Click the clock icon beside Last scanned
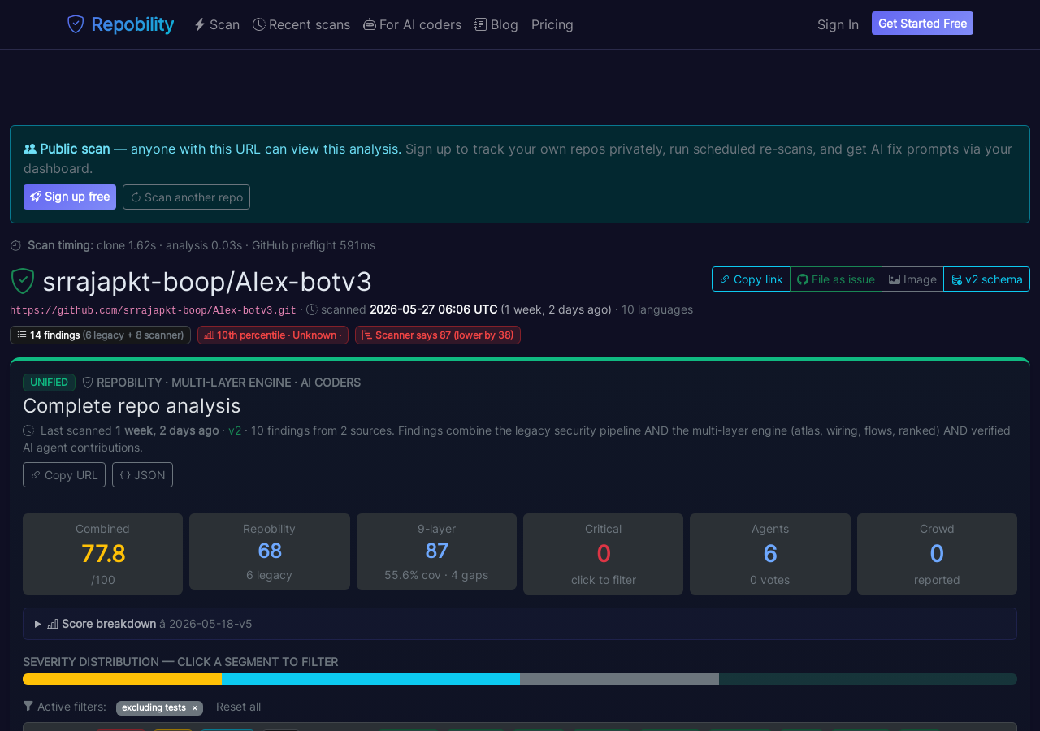This screenshot has height=731, width=1040. tap(28, 430)
